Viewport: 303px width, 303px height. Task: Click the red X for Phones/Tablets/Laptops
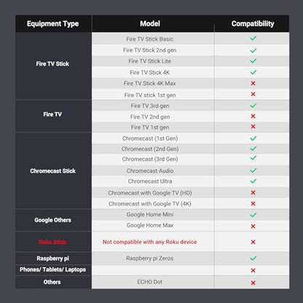point(253,270)
